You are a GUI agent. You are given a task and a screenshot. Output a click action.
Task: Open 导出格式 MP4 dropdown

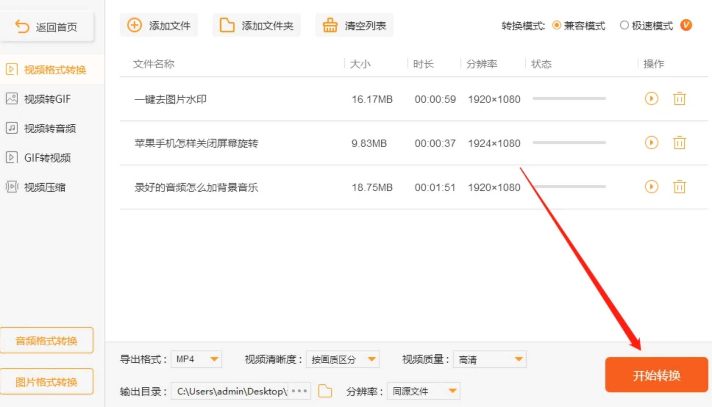[196, 359]
